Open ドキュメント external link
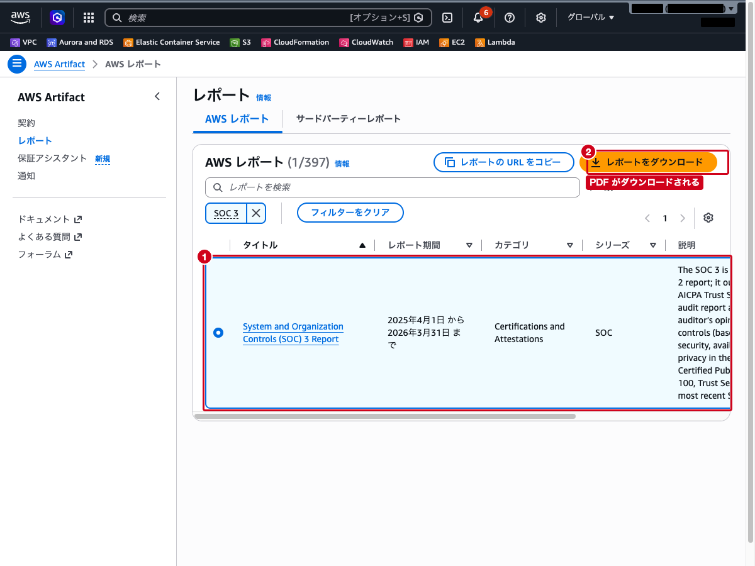Viewport: 755px width, 566px height. point(50,219)
